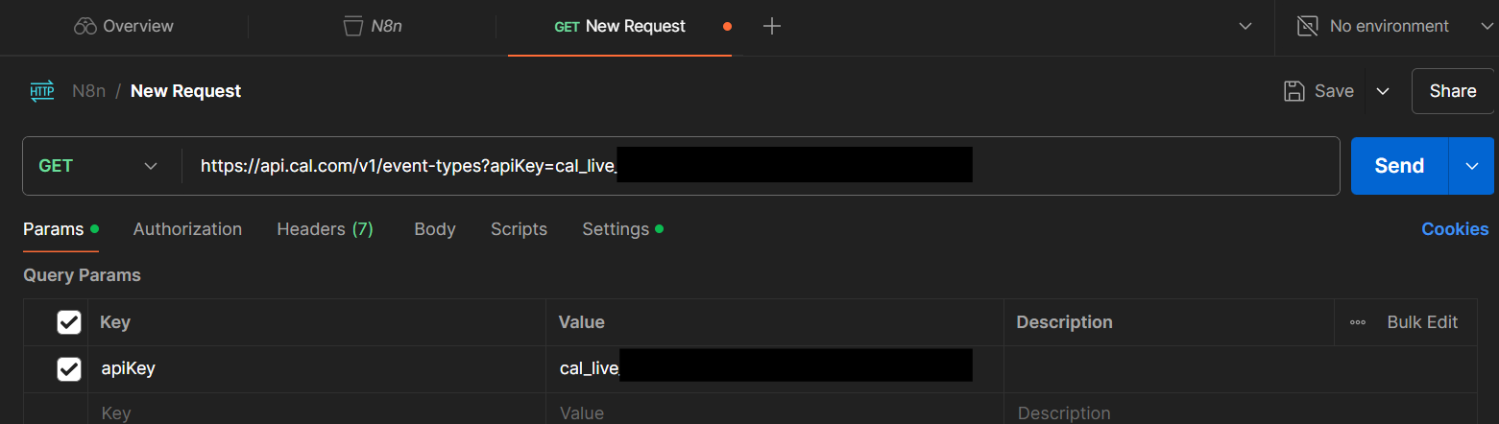Click the Overview binoculars icon
1499x424 pixels.
(85, 27)
